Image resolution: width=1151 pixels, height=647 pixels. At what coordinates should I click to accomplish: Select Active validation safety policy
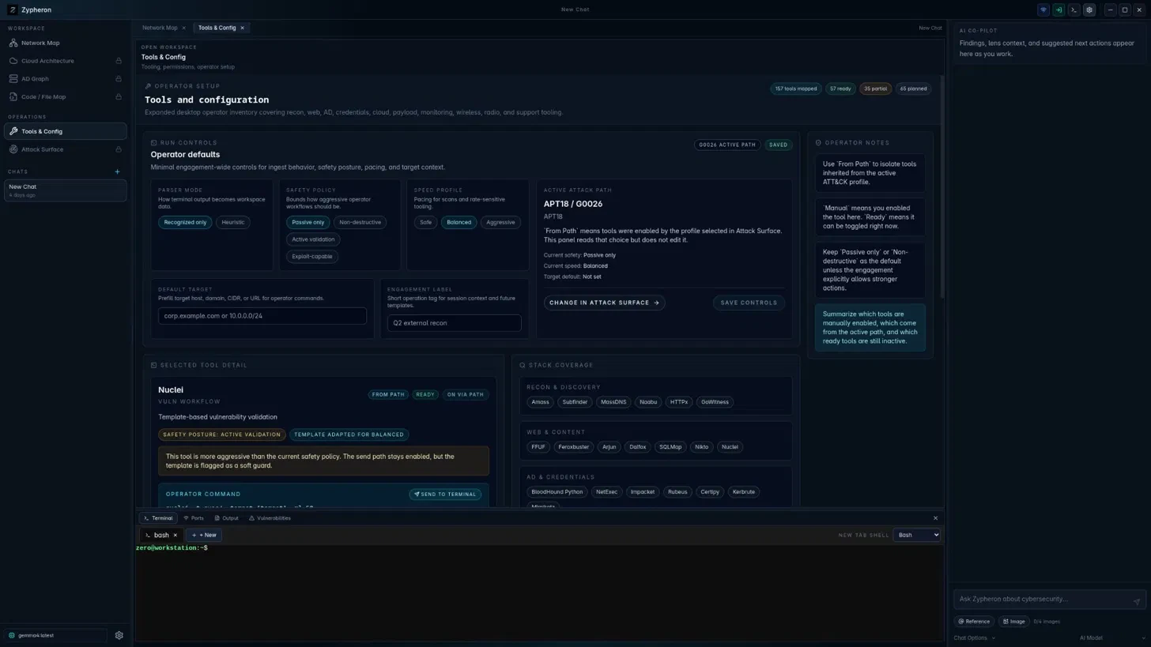(313, 239)
